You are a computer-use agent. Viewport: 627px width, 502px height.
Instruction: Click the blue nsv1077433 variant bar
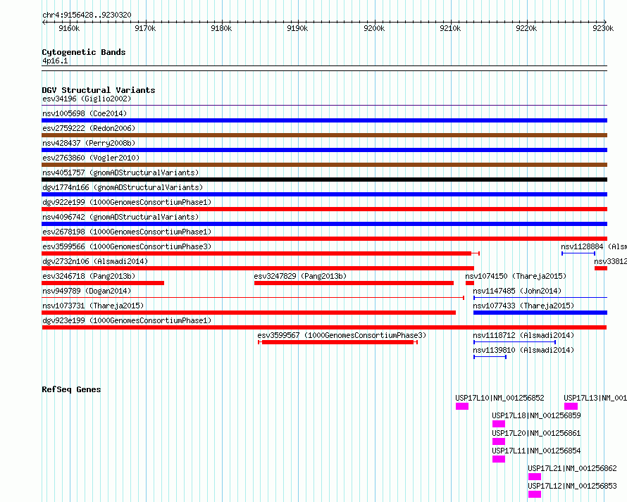540,313
